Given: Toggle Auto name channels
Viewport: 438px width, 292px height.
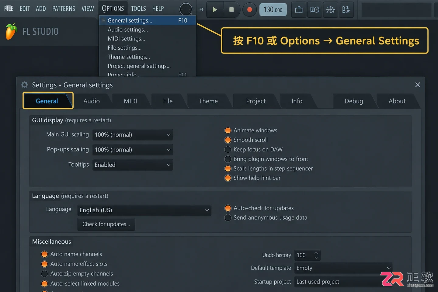Looking at the screenshot, I should click(44, 254).
